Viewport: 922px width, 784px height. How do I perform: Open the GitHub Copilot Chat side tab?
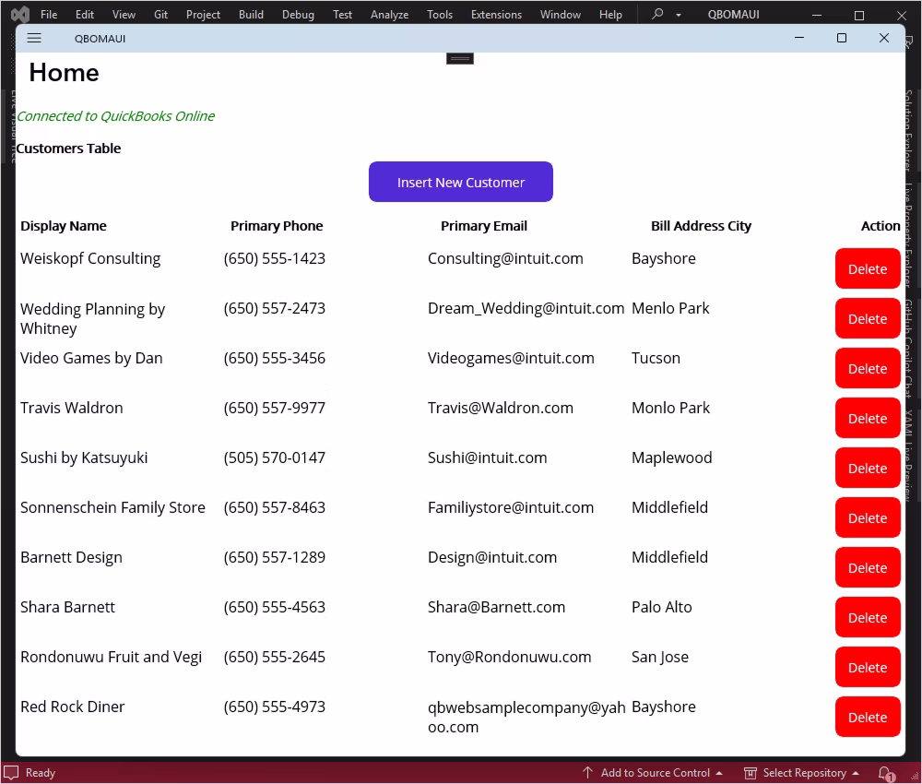pyautogui.click(x=909, y=348)
